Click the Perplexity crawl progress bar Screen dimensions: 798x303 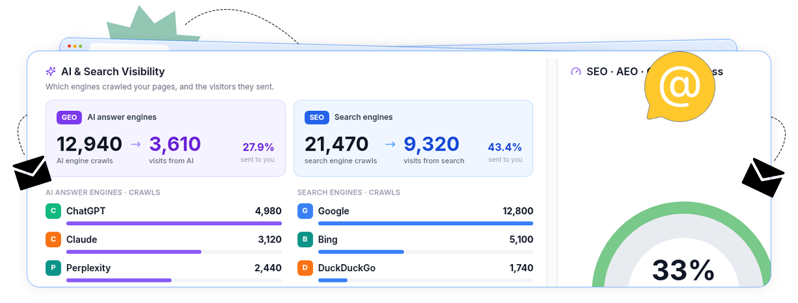174,280
